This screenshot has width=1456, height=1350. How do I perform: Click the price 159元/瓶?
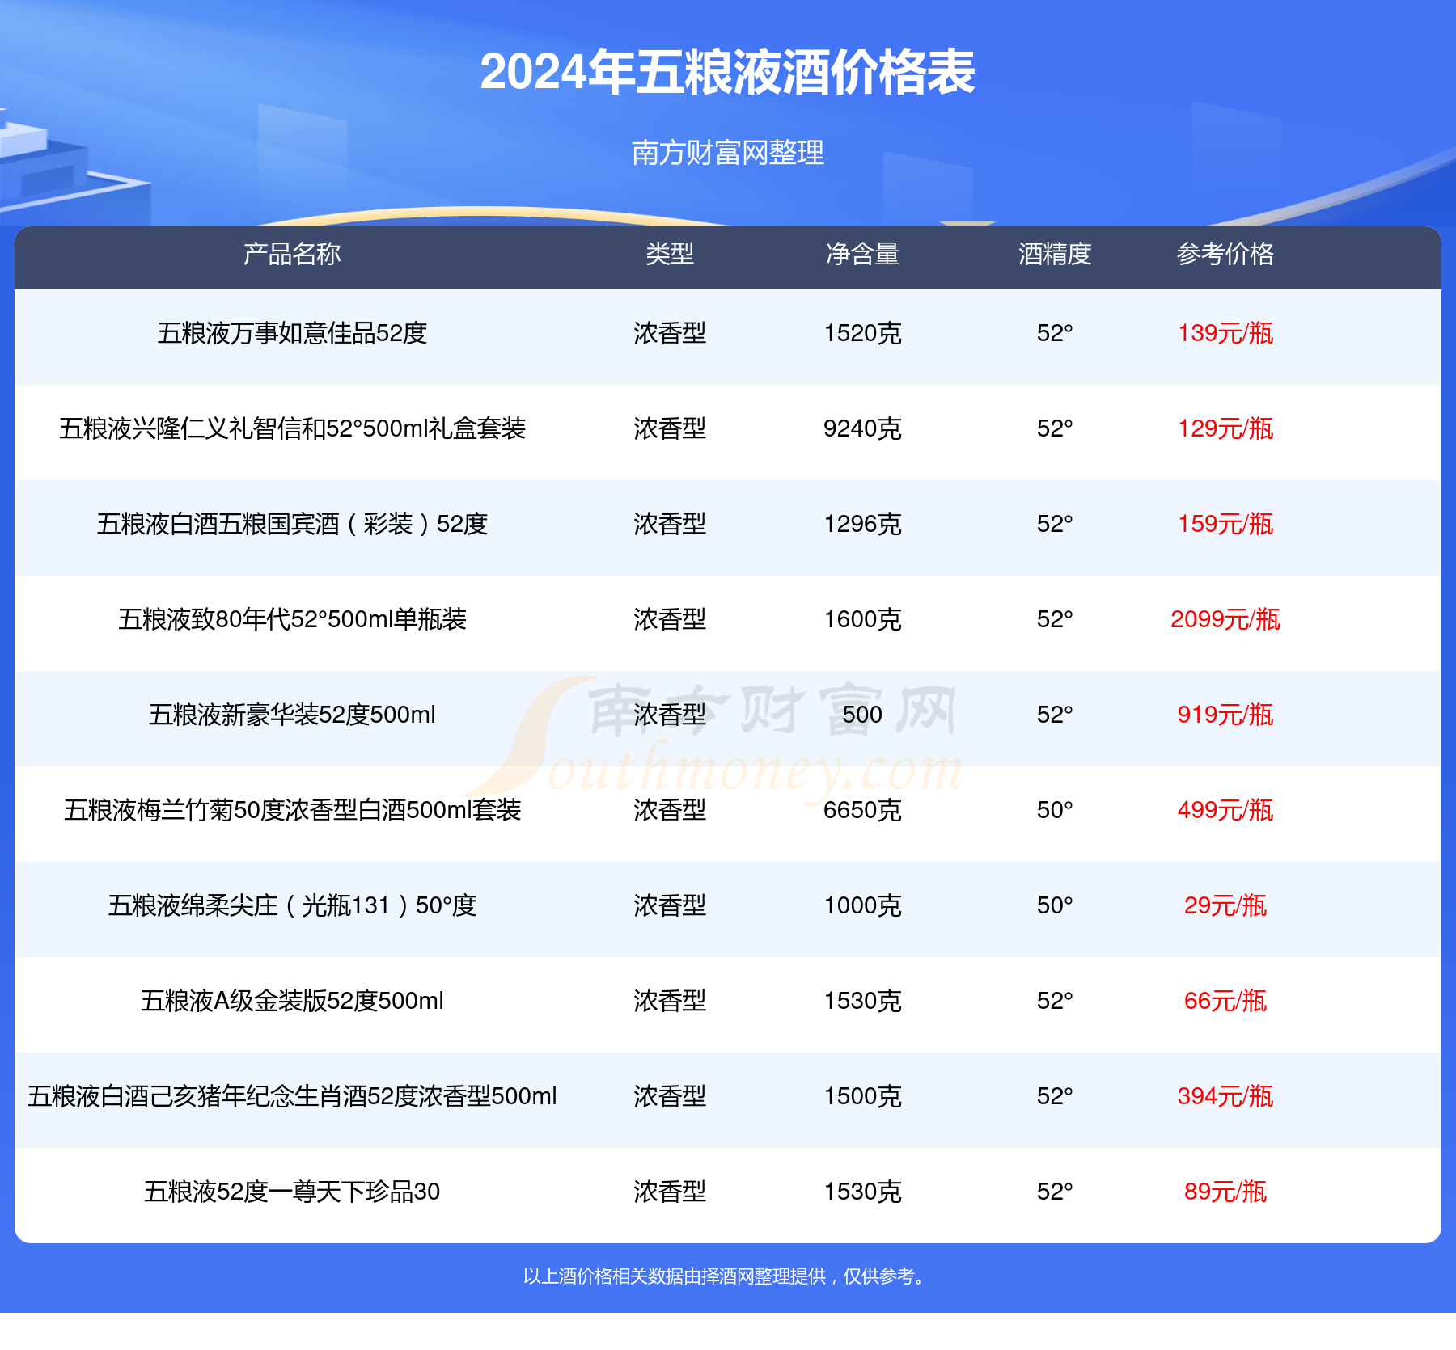(1225, 524)
